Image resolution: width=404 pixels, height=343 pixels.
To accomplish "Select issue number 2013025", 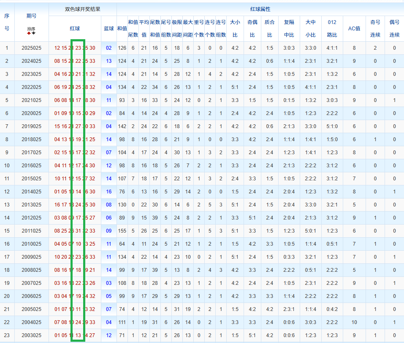I will point(31,205).
